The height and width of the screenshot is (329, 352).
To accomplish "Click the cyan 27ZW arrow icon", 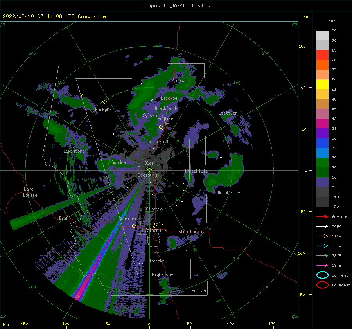I will 322,246.
